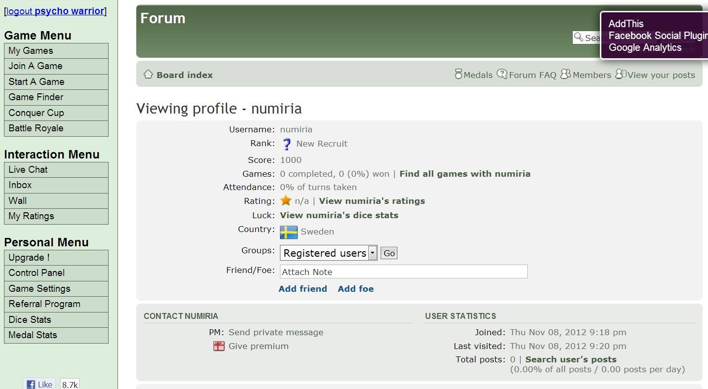Click the Attach Note text field
The width and height of the screenshot is (708, 389).
click(403, 272)
